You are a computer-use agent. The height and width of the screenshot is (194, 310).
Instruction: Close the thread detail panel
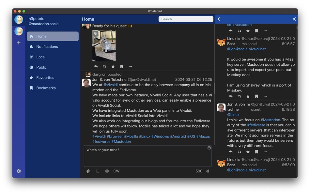(294, 19)
